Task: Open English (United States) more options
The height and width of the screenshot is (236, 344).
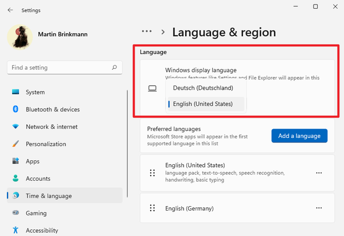Action: click(319, 173)
